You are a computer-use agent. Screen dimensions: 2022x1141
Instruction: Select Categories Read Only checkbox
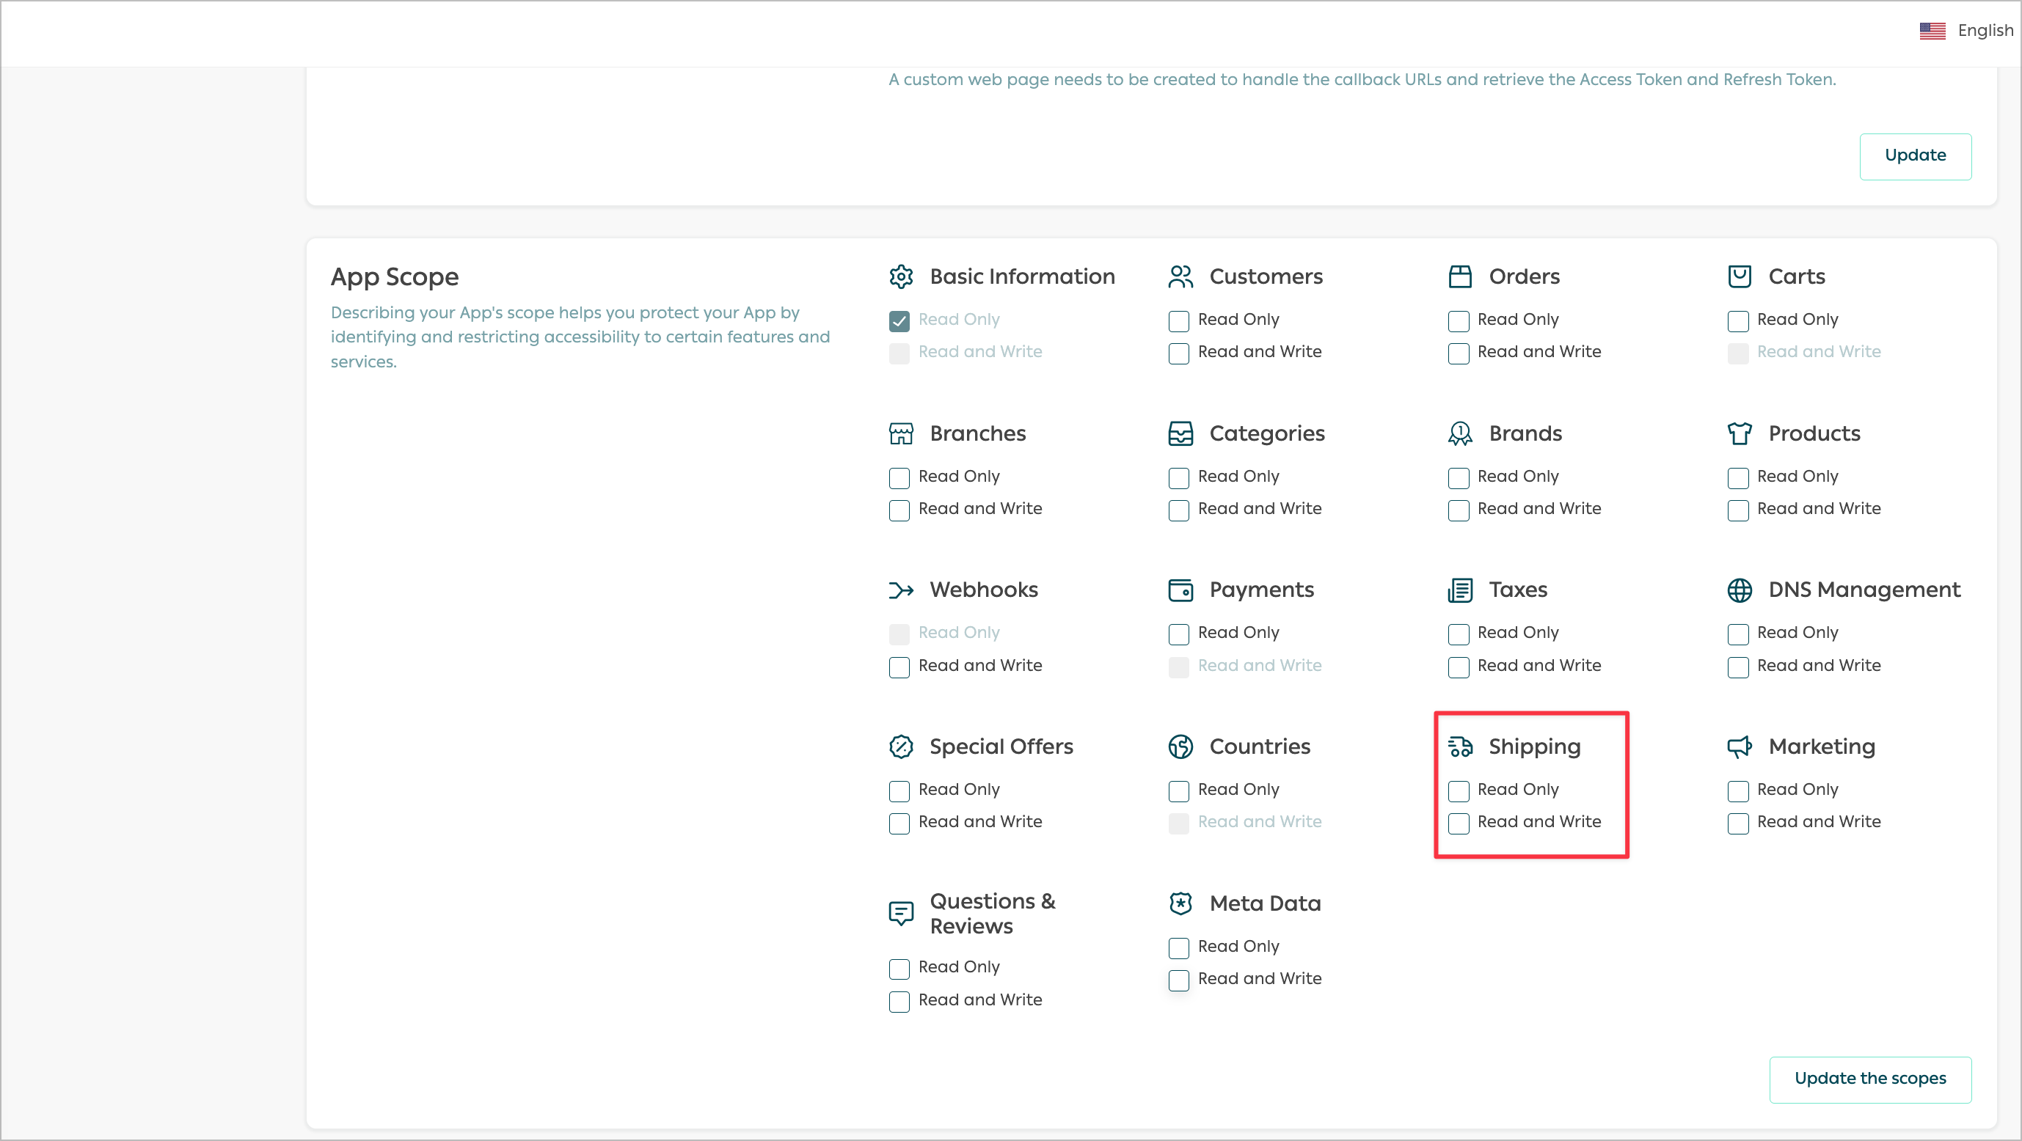pyautogui.click(x=1178, y=477)
